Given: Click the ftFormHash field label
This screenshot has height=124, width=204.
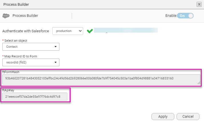Looking at the screenshot, I should tap(11, 72).
